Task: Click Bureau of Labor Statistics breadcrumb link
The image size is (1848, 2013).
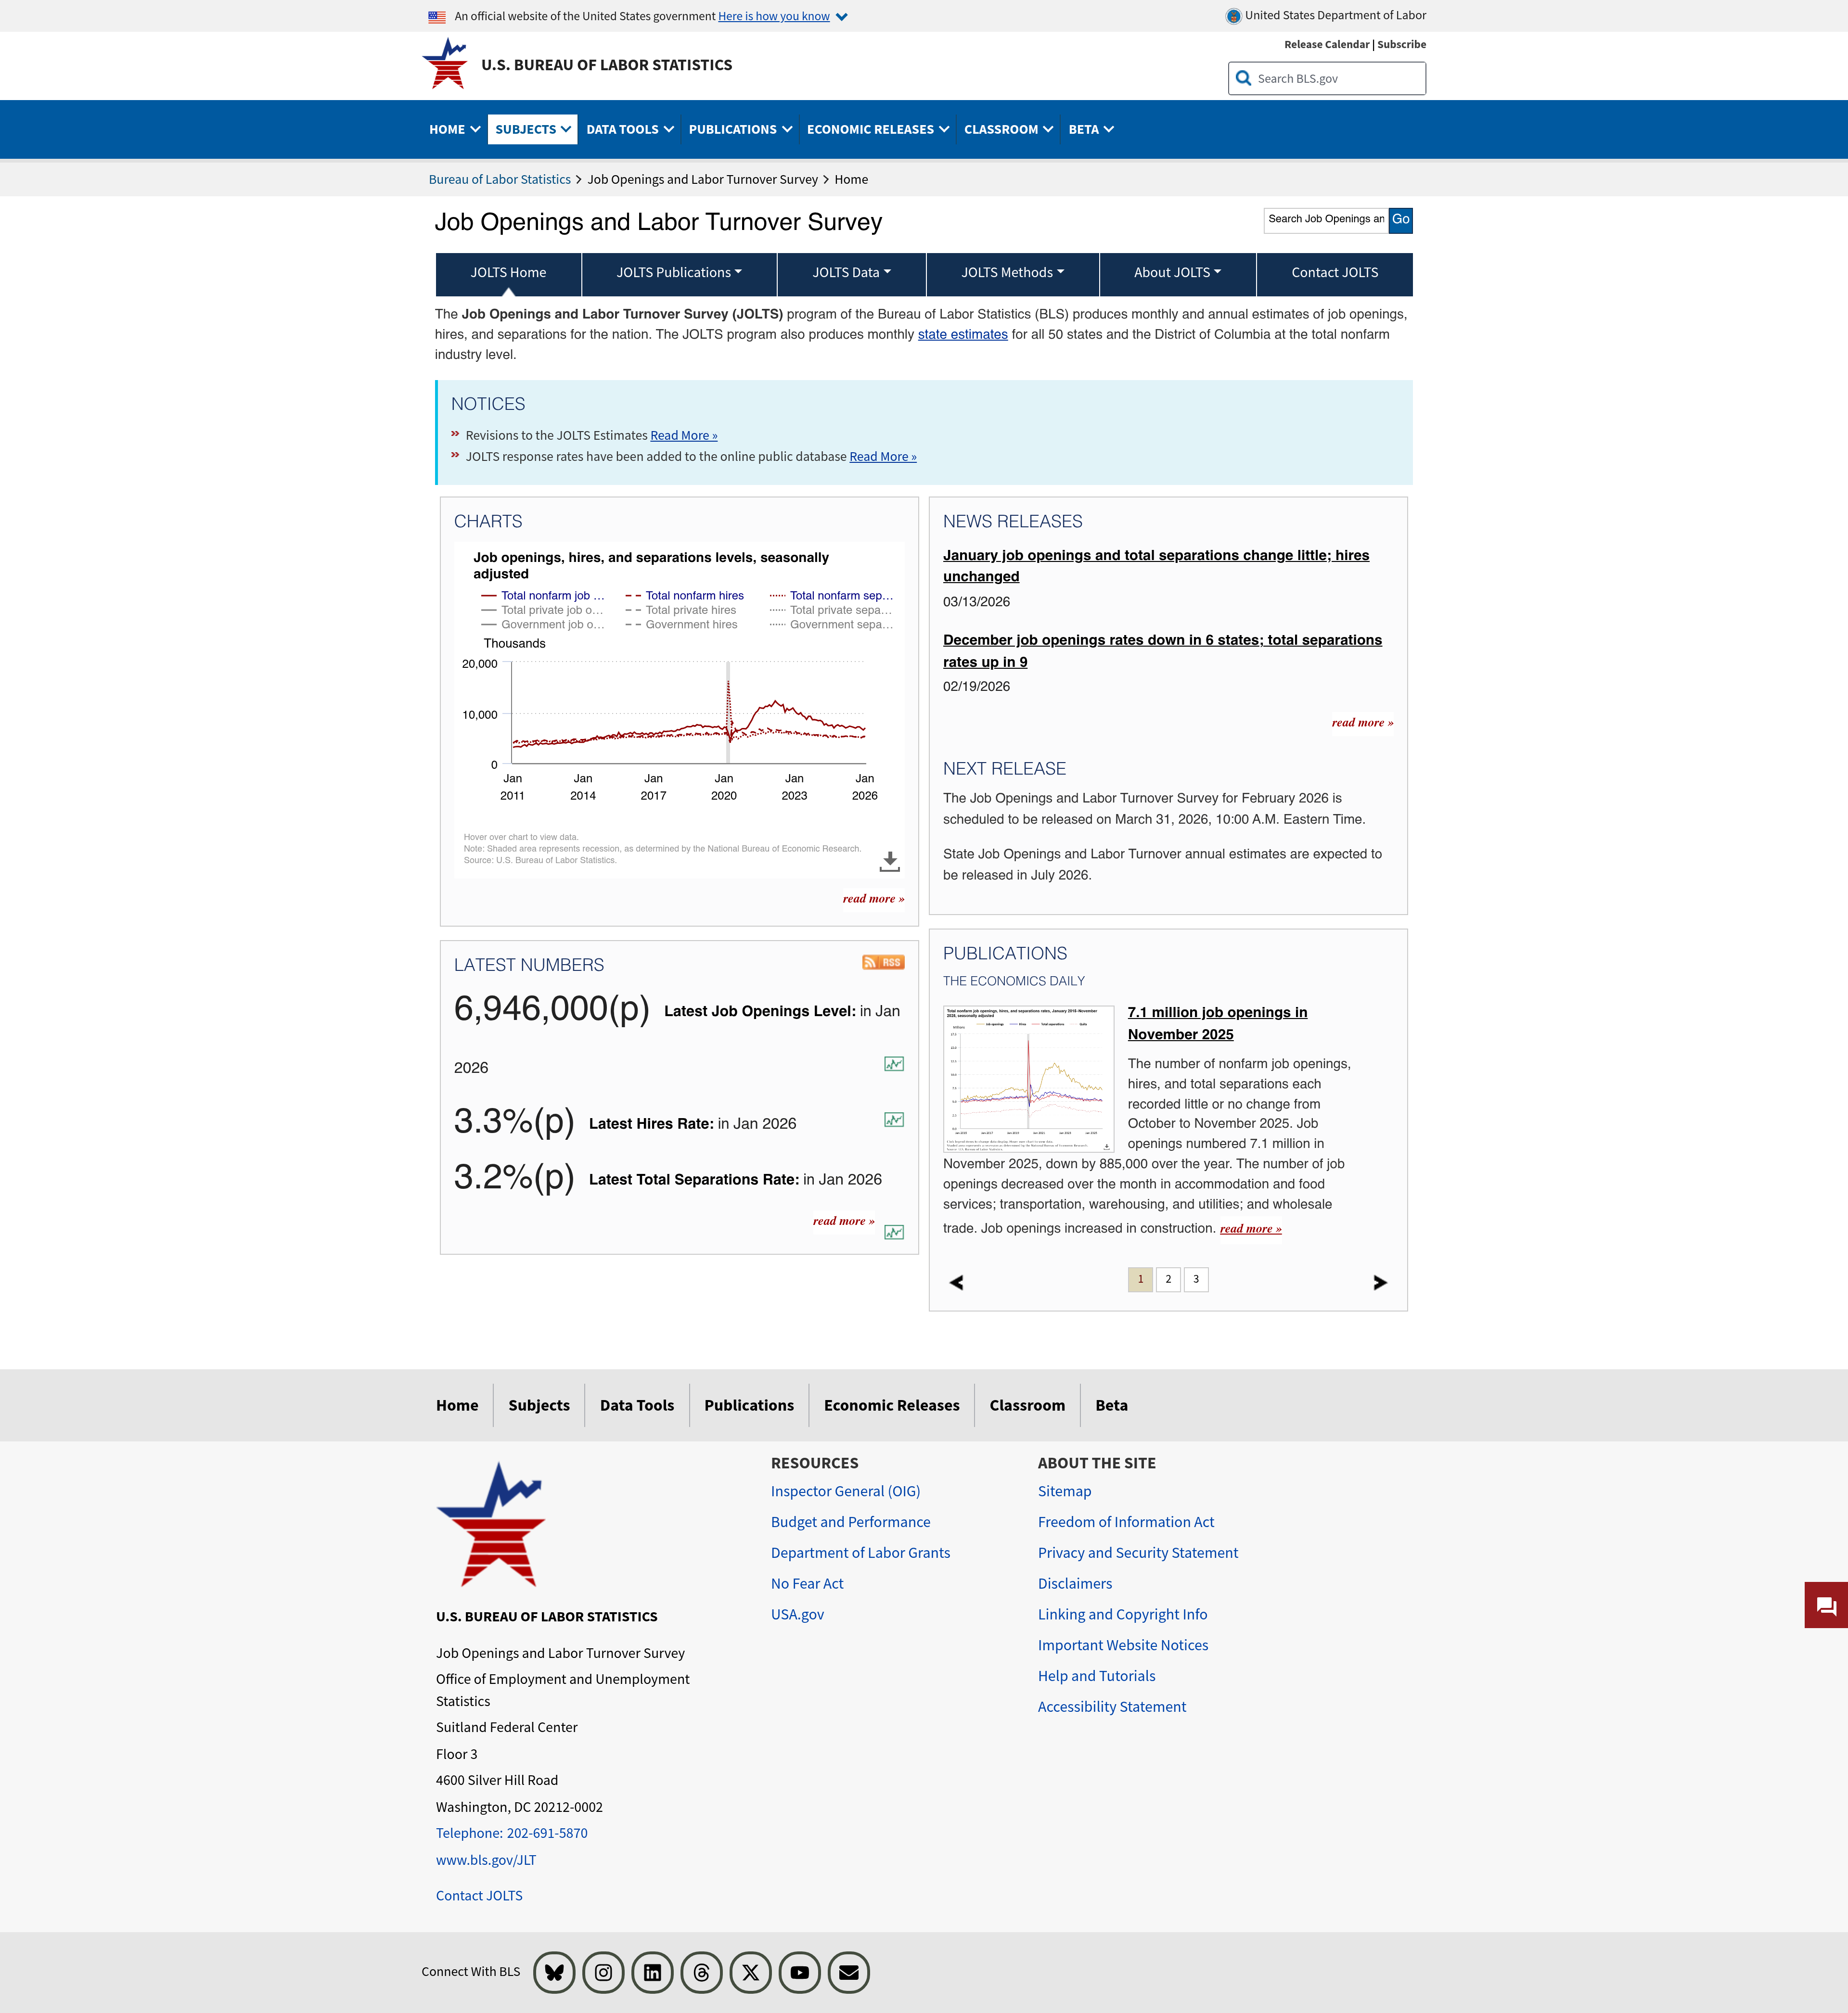Action: (500, 180)
